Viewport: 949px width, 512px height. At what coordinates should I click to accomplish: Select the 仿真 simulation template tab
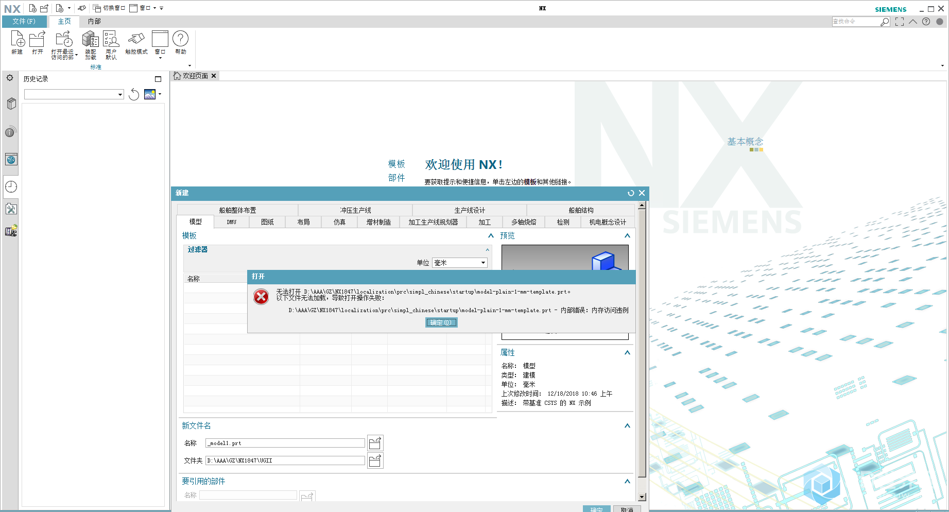coord(339,222)
